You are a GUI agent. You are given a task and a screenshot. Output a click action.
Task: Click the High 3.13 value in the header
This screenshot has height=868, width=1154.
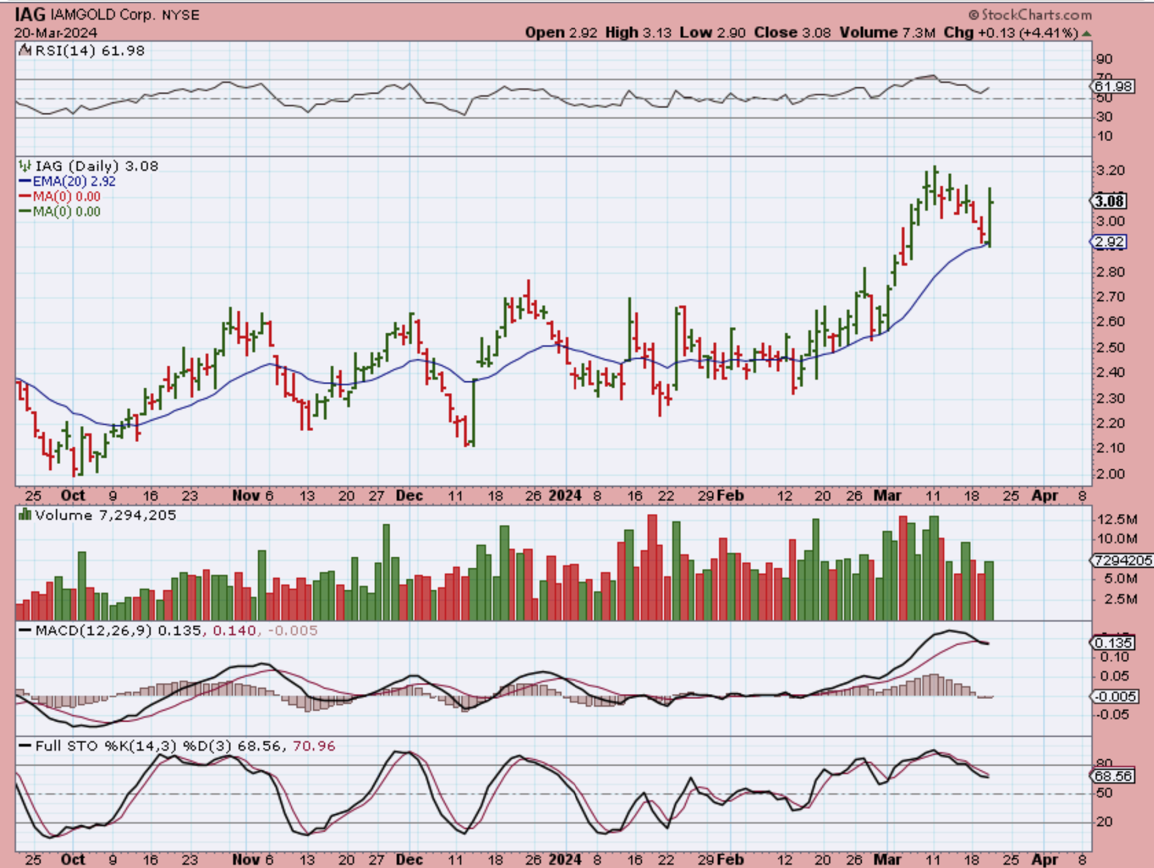[638, 33]
